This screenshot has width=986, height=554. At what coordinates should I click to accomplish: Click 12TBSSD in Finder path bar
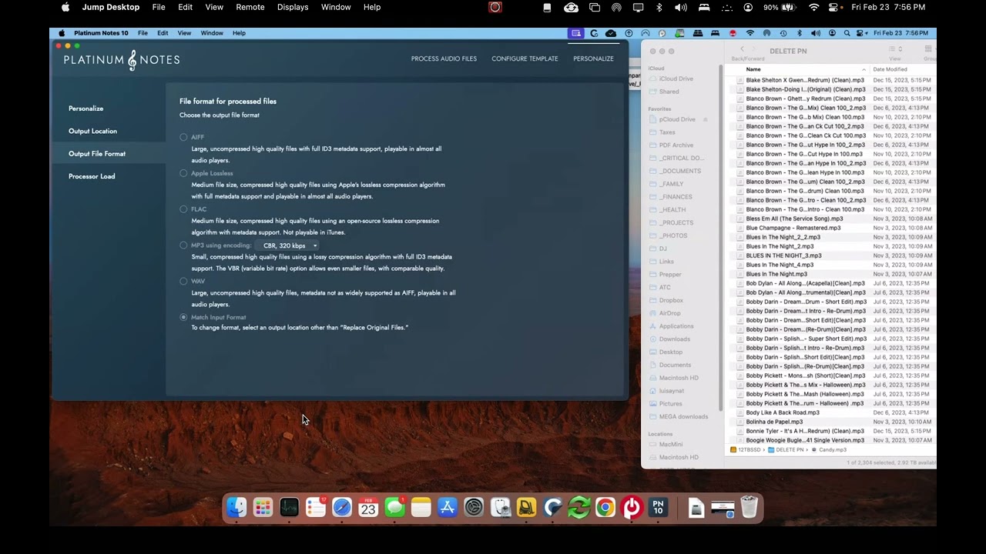pyautogui.click(x=745, y=449)
